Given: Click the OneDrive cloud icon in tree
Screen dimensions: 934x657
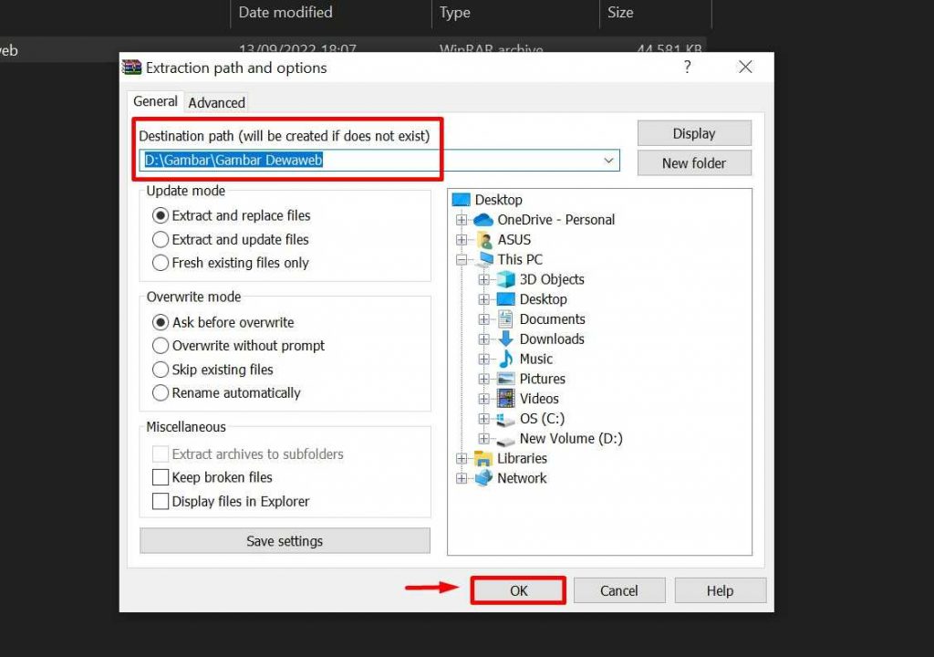Looking at the screenshot, I should click(x=483, y=220).
